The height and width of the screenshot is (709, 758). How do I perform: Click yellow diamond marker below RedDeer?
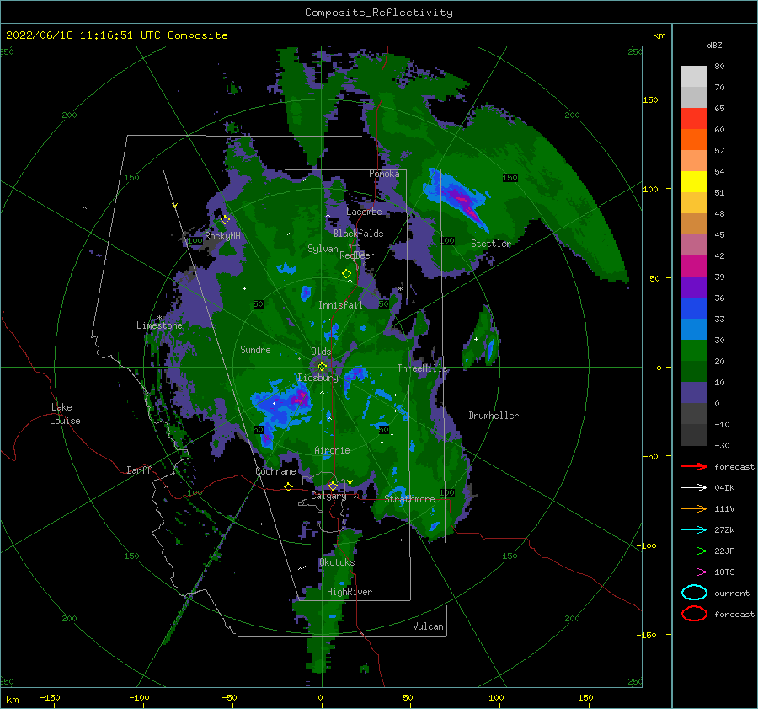(x=346, y=274)
